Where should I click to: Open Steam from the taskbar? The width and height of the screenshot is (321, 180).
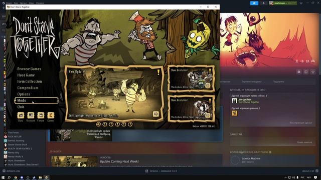point(34,177)
